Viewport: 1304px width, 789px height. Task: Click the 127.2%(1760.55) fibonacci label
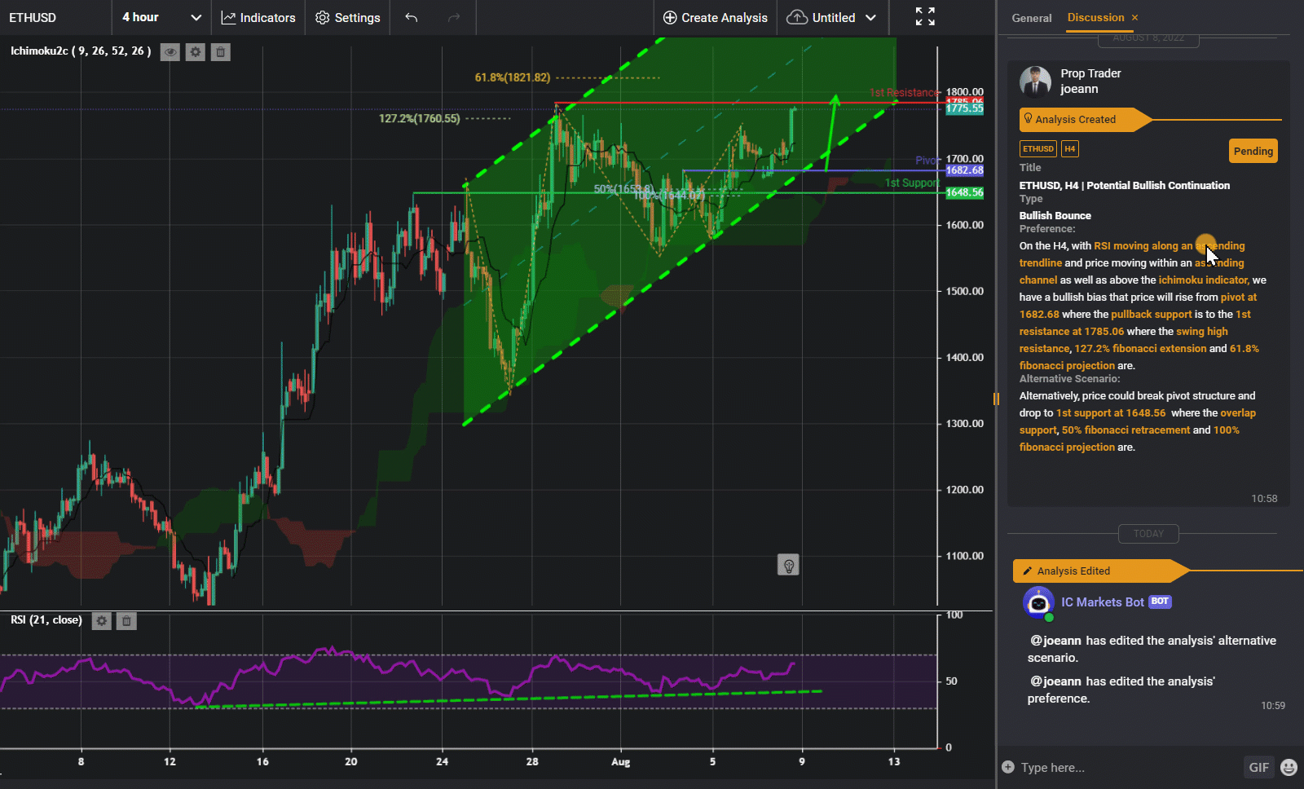pos(419,118)
